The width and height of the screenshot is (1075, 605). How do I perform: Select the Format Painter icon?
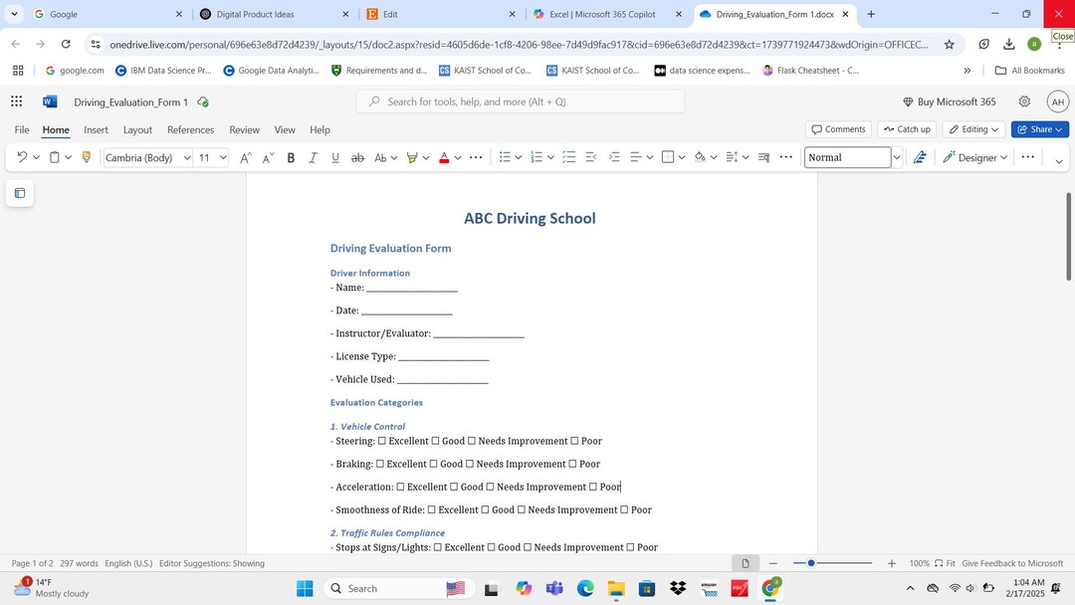(x=87, y=157)
